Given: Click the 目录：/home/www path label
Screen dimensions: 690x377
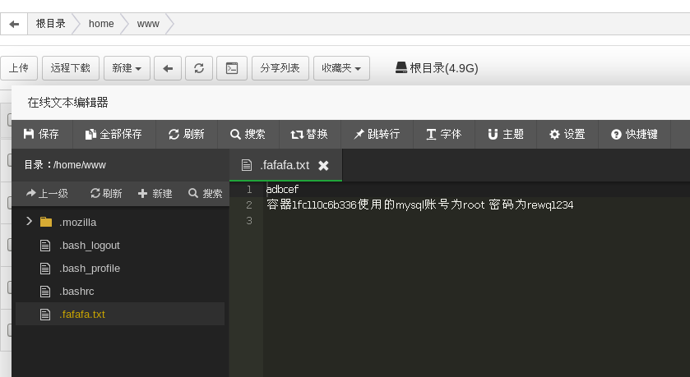Looking at the screenshot, I should pyautogui.click(x=65, y=165).
